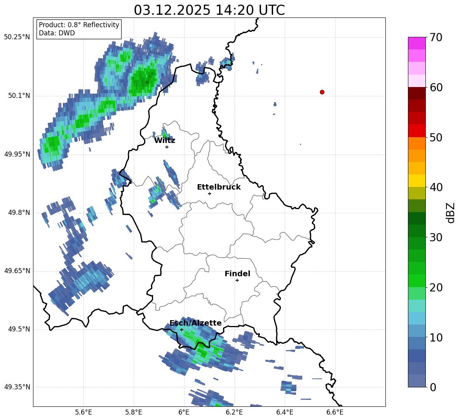Viewport: 460px width, 420px height.
Task: Click the latitude label 50.25°N
Action: [x=17, y=37]
